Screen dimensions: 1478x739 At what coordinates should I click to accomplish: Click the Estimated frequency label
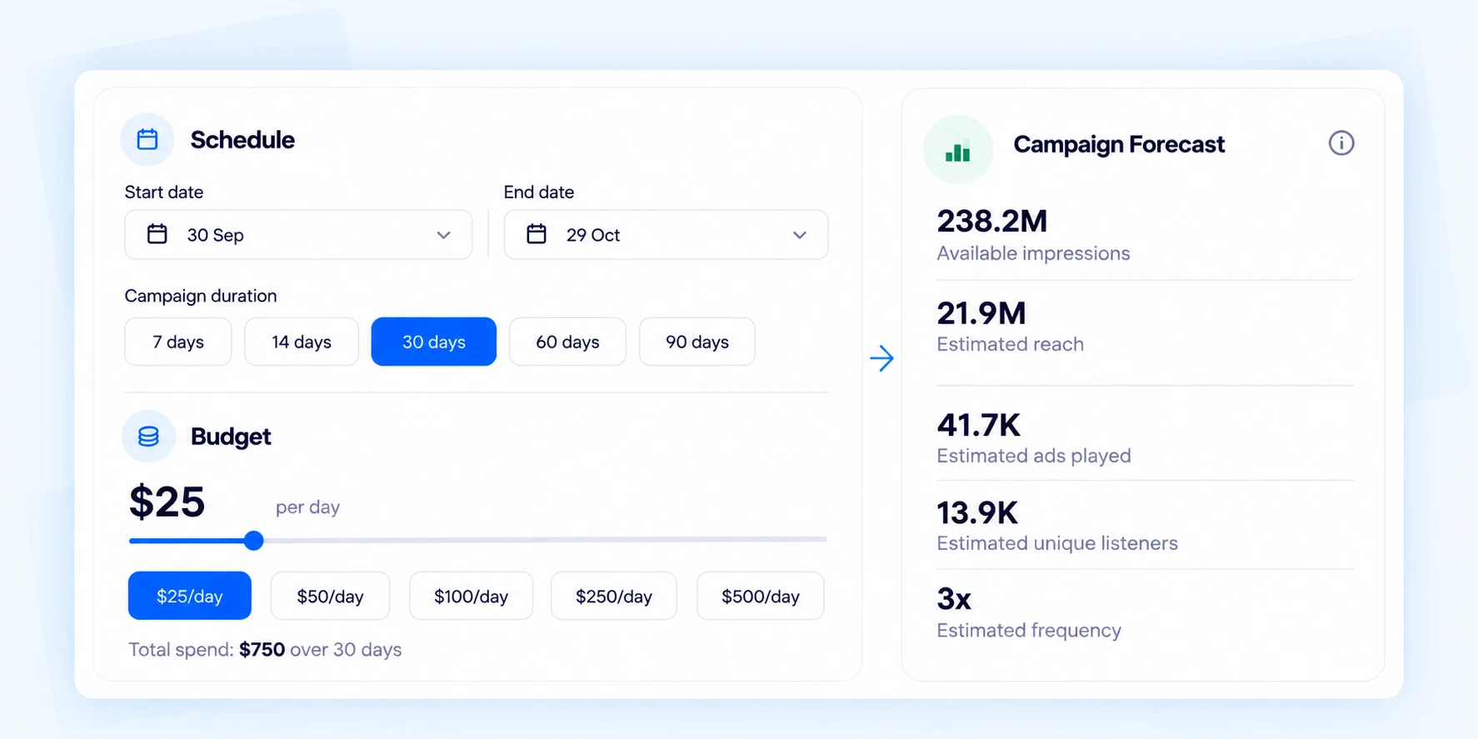[1029, 630]
